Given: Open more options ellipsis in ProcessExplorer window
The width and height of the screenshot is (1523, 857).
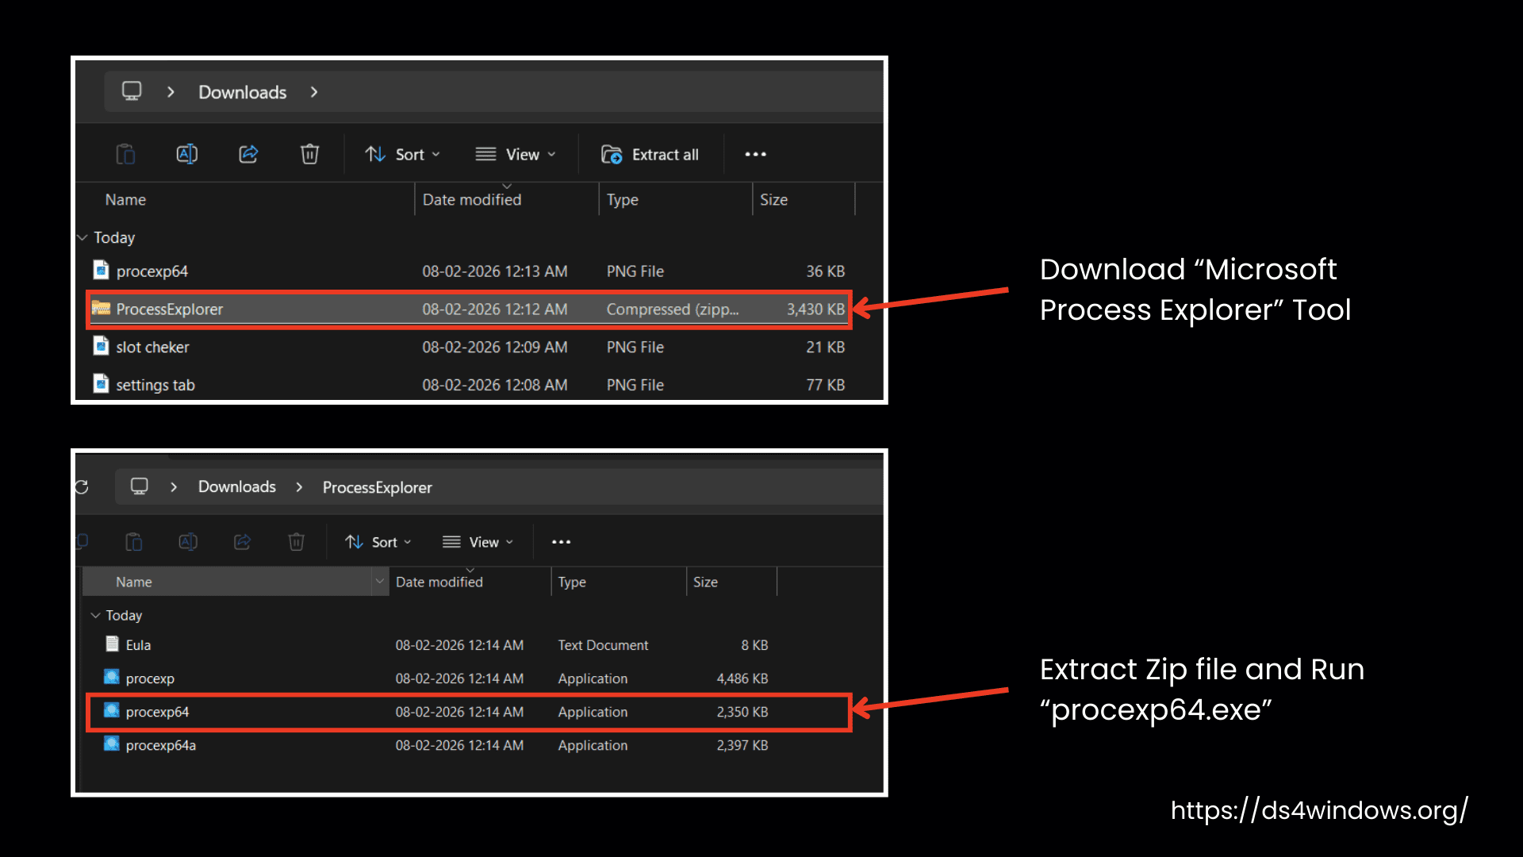Looking at the screenshot, I should click(561, 542).
